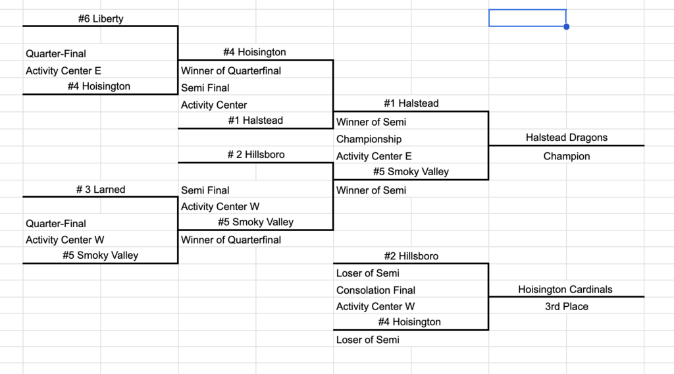The height and width of the screenshot is (374, 674).
Task: Select "#1 Halstead" directly above "Winner of Semi"
Action: click(x=411, y=103)
